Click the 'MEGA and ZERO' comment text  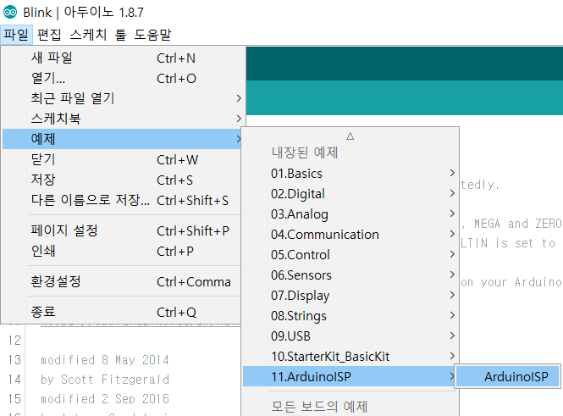[x=517, y=224]
